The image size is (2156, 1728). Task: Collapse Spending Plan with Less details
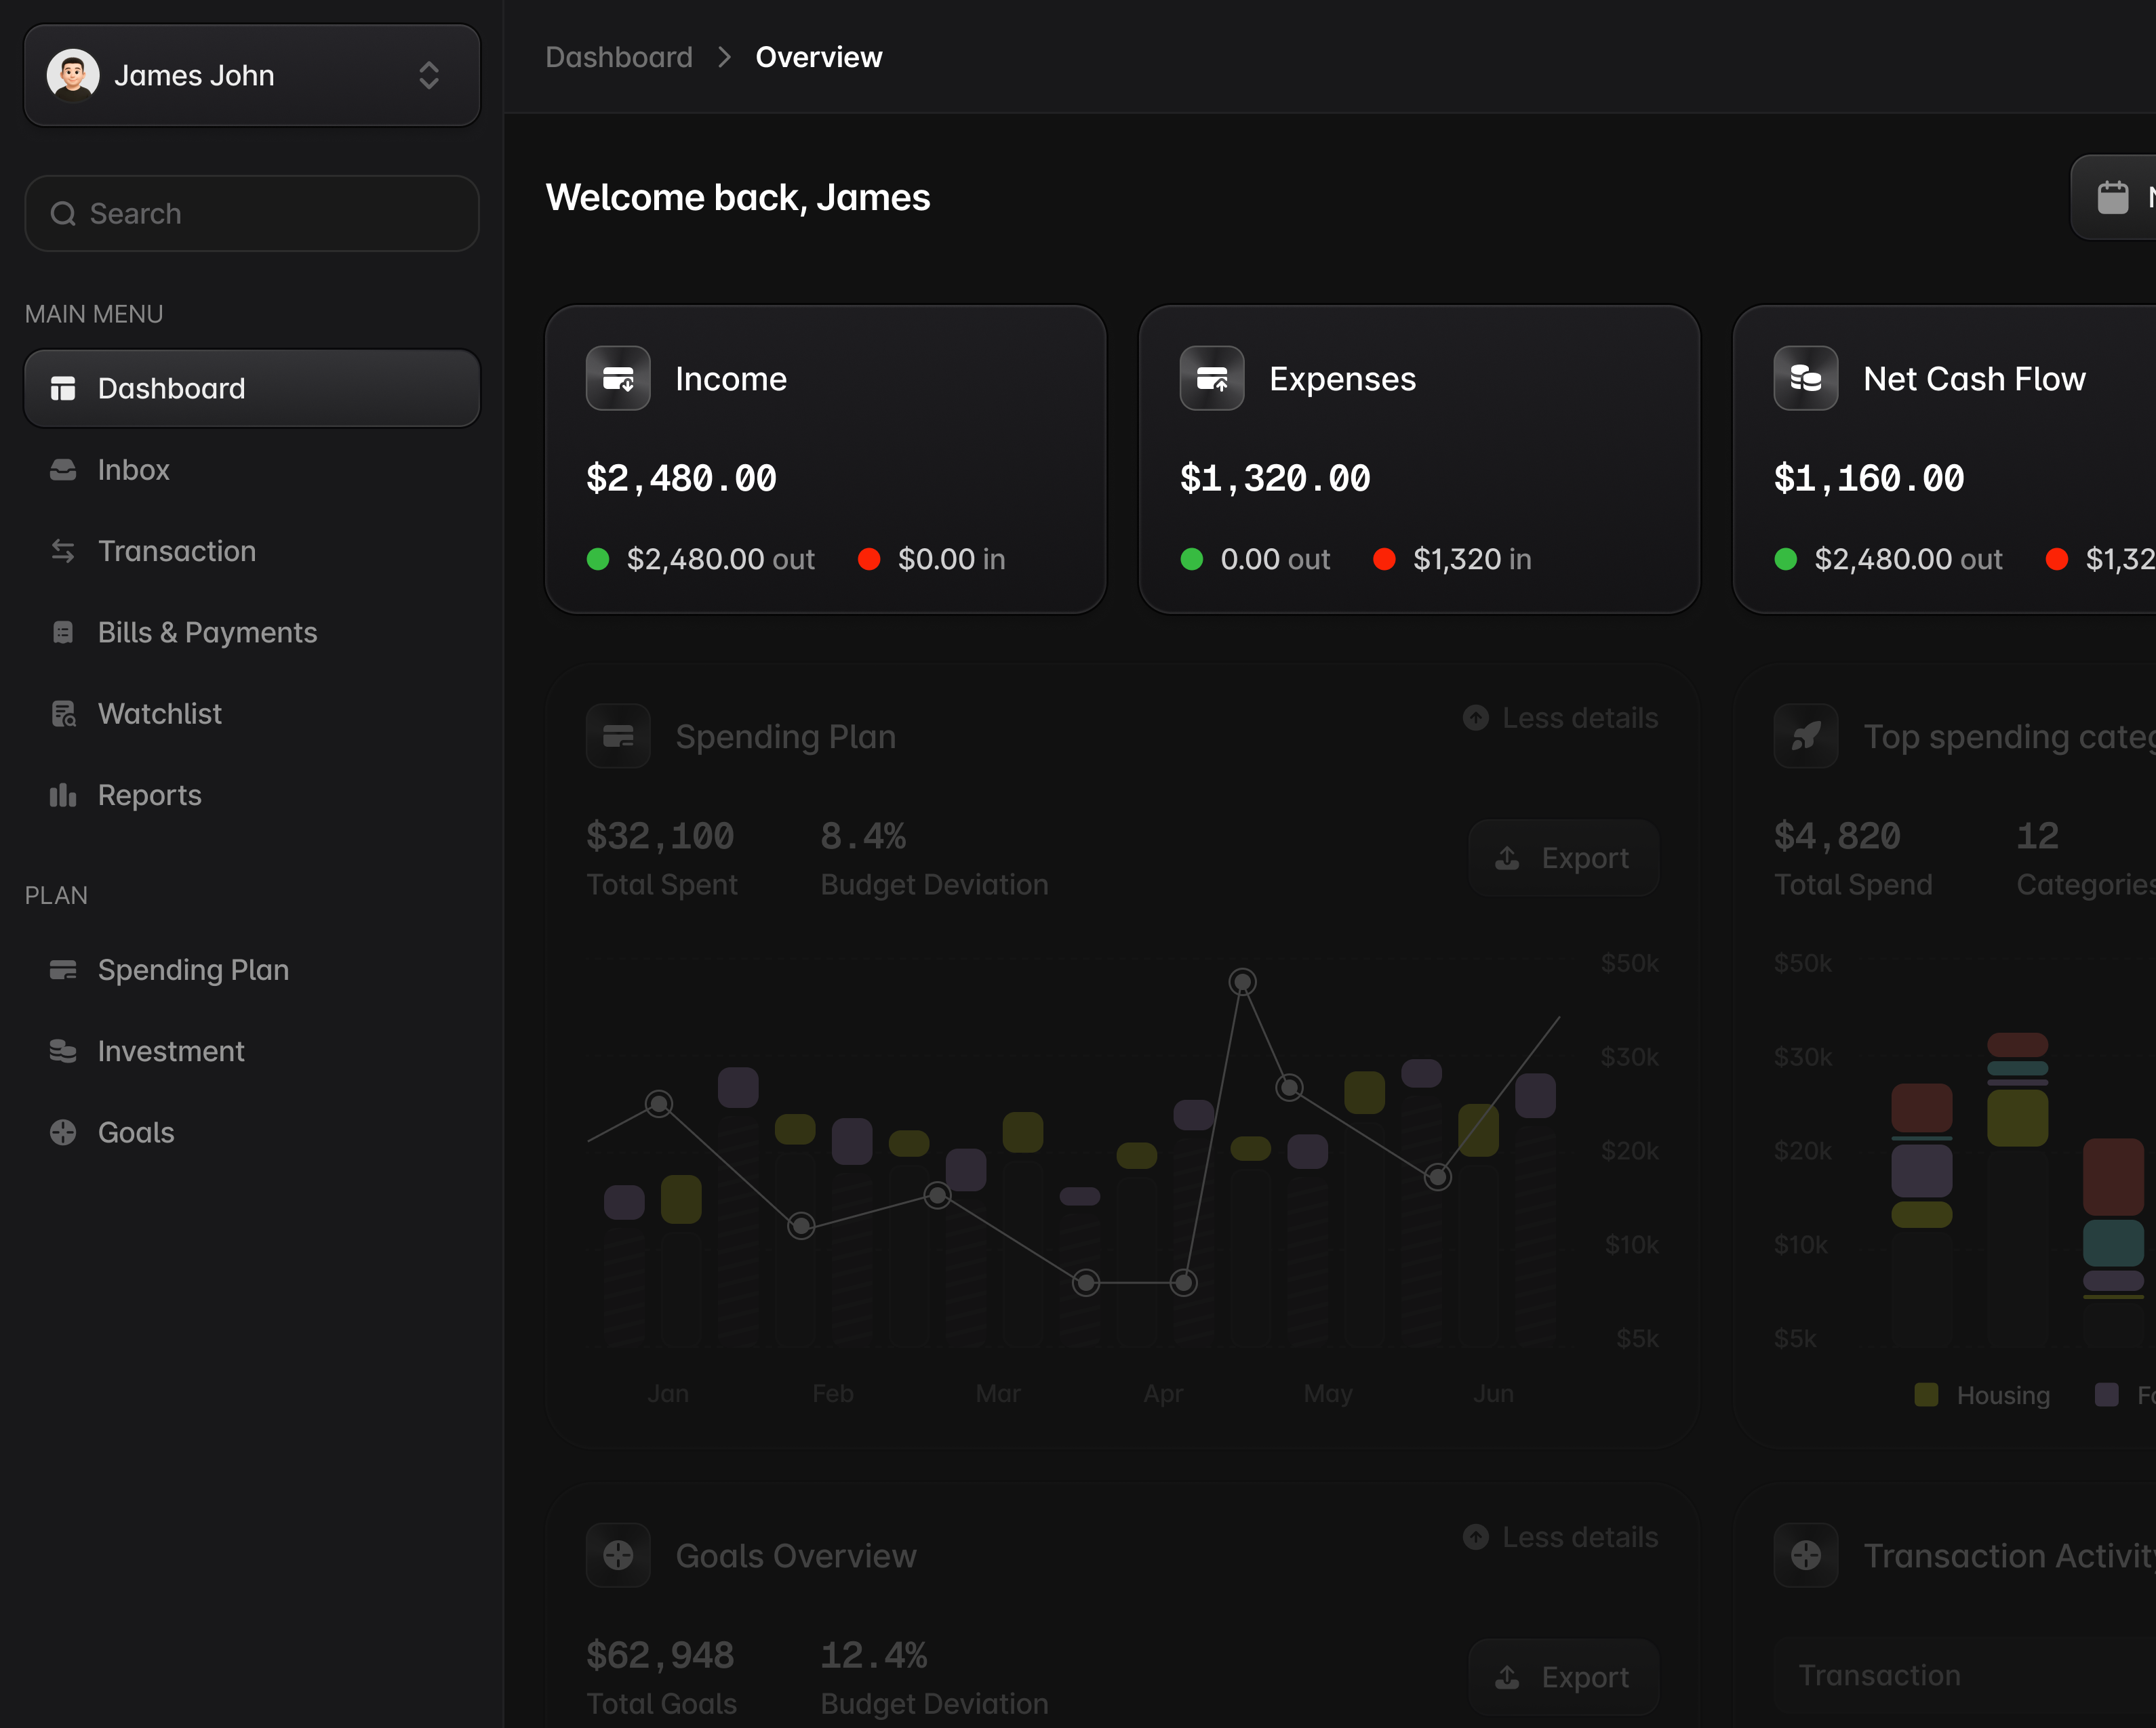pos(1561,718)
